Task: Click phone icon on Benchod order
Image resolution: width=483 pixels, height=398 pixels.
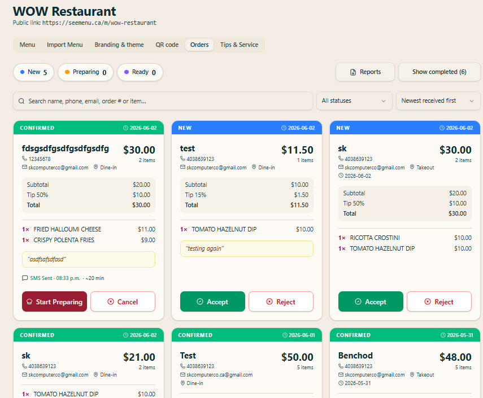Action: [x=341, y=366]
